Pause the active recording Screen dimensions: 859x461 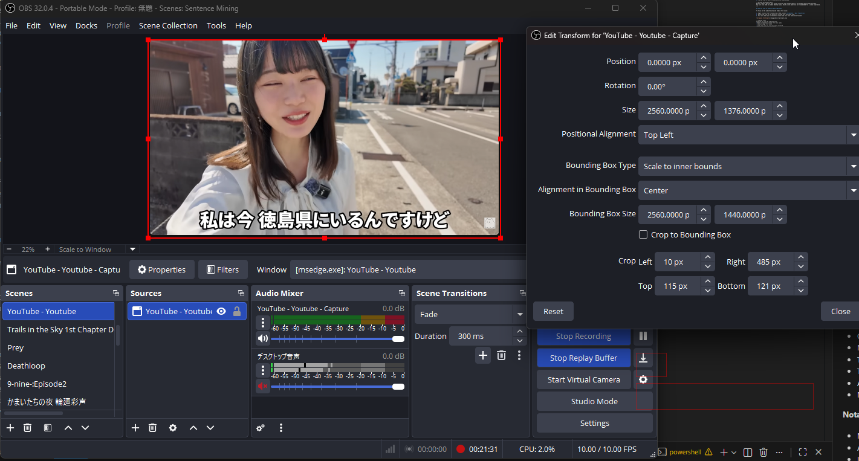pos(643,336)
